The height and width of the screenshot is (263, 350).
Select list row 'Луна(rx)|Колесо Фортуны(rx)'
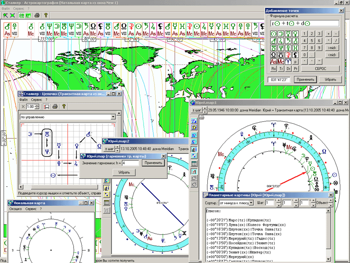click(246, 225)
